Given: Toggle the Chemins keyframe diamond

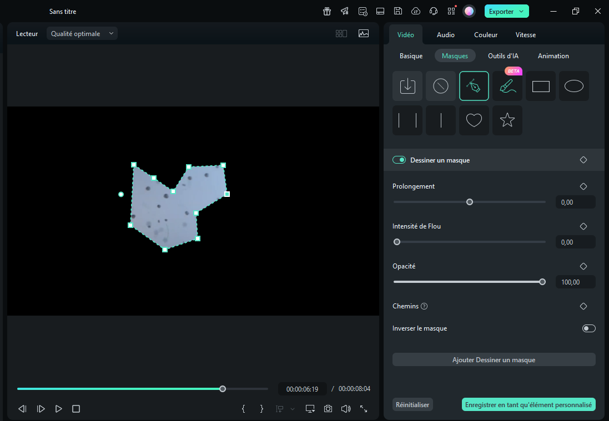Looking at the screenshot, I should (583, 306).
